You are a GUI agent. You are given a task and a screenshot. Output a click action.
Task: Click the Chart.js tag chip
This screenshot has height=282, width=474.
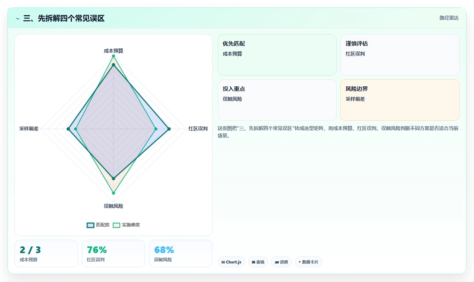point(231,262)
